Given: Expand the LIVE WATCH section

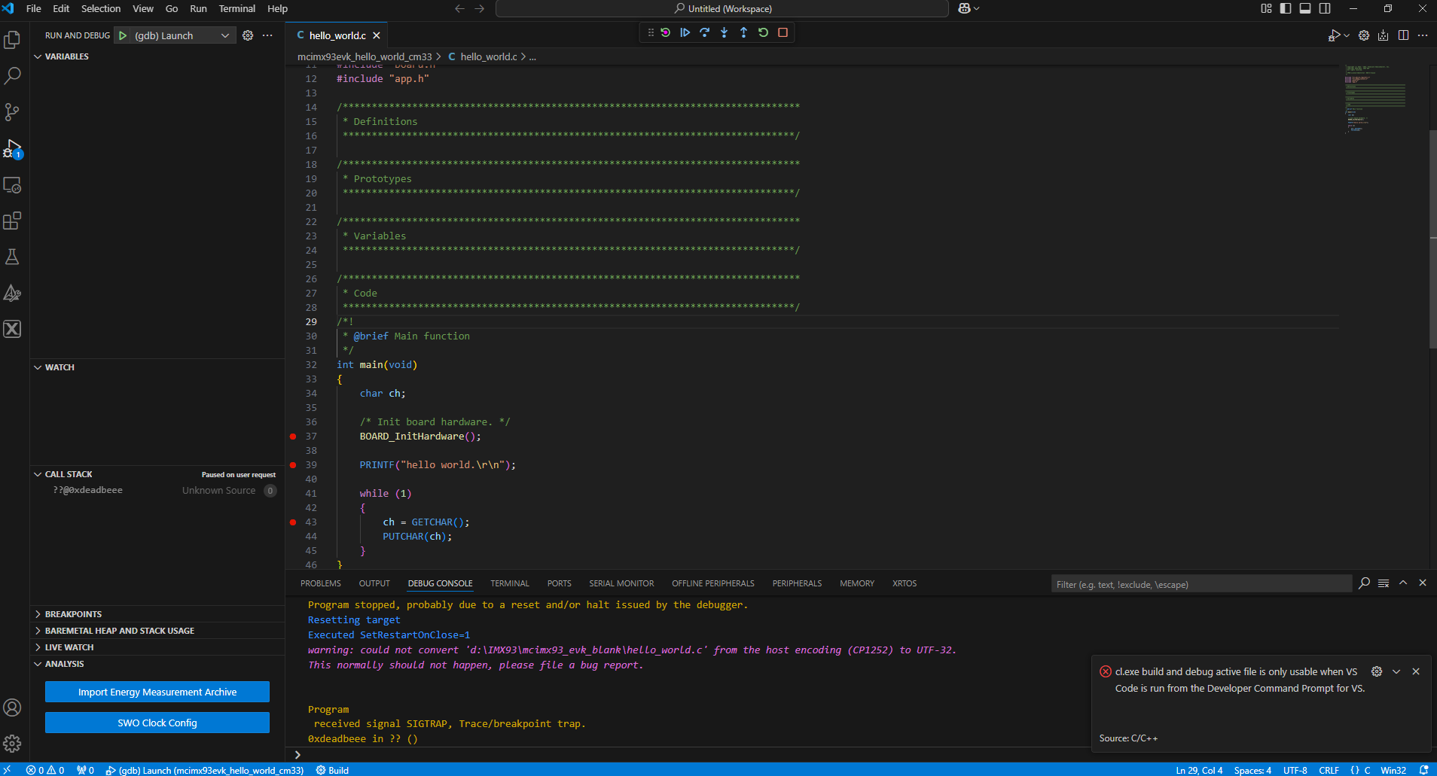Looking at the screenshot, I should (x=69, y=647).
